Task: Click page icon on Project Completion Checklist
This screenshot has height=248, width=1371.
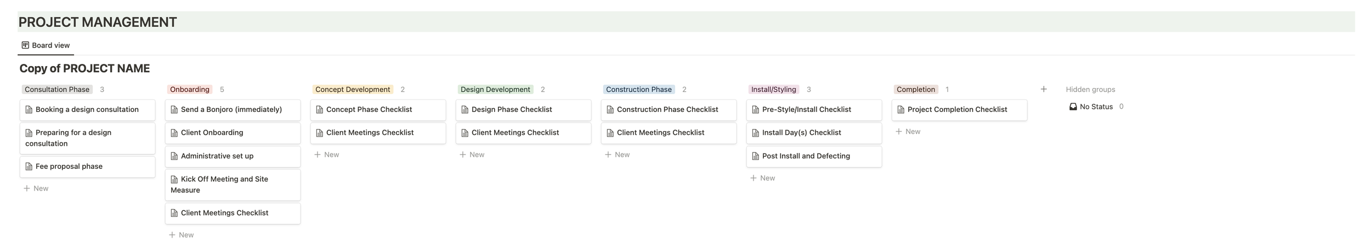Action: 901,110
